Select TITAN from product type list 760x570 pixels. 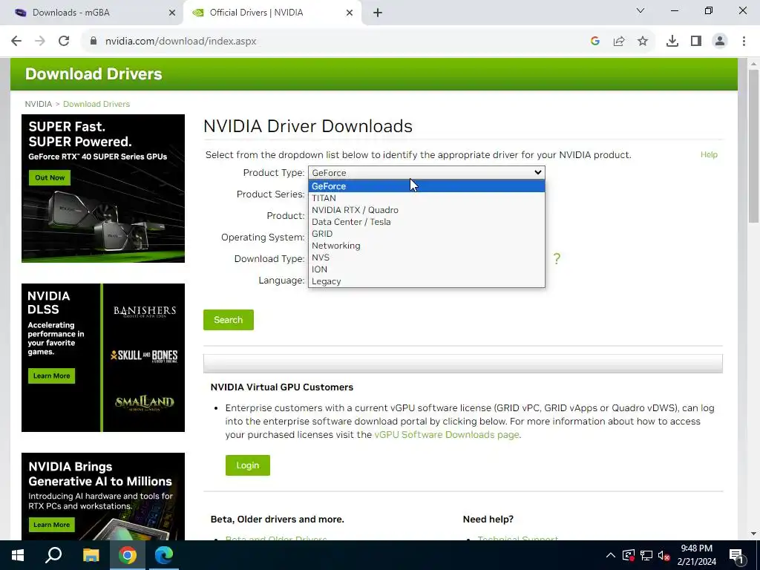pyautogui.click(x=427, y=198)
